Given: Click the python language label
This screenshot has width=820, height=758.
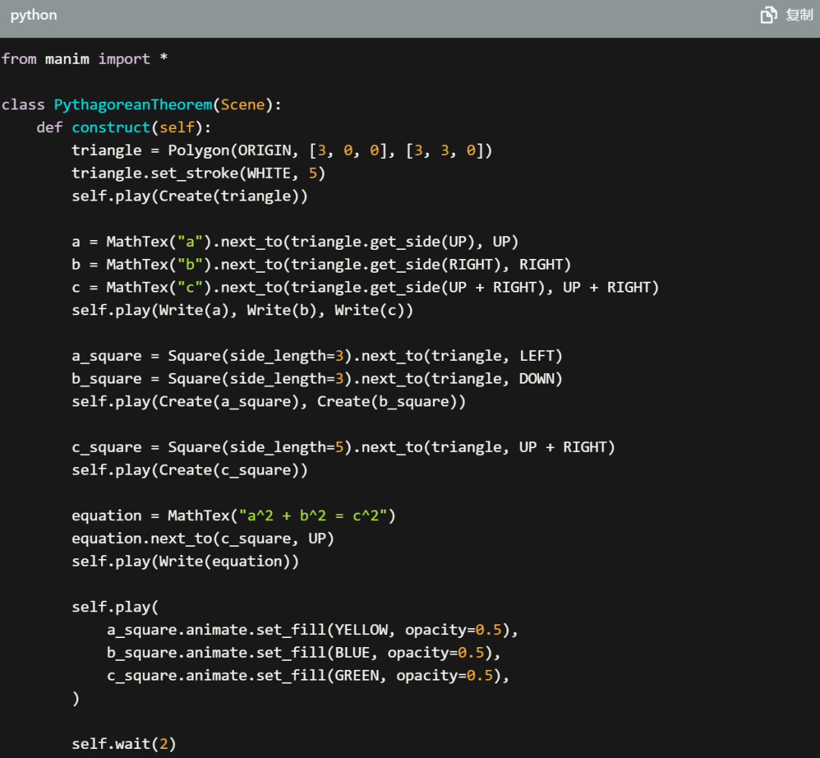Looking at the screenshot, I should pos(34,15).
